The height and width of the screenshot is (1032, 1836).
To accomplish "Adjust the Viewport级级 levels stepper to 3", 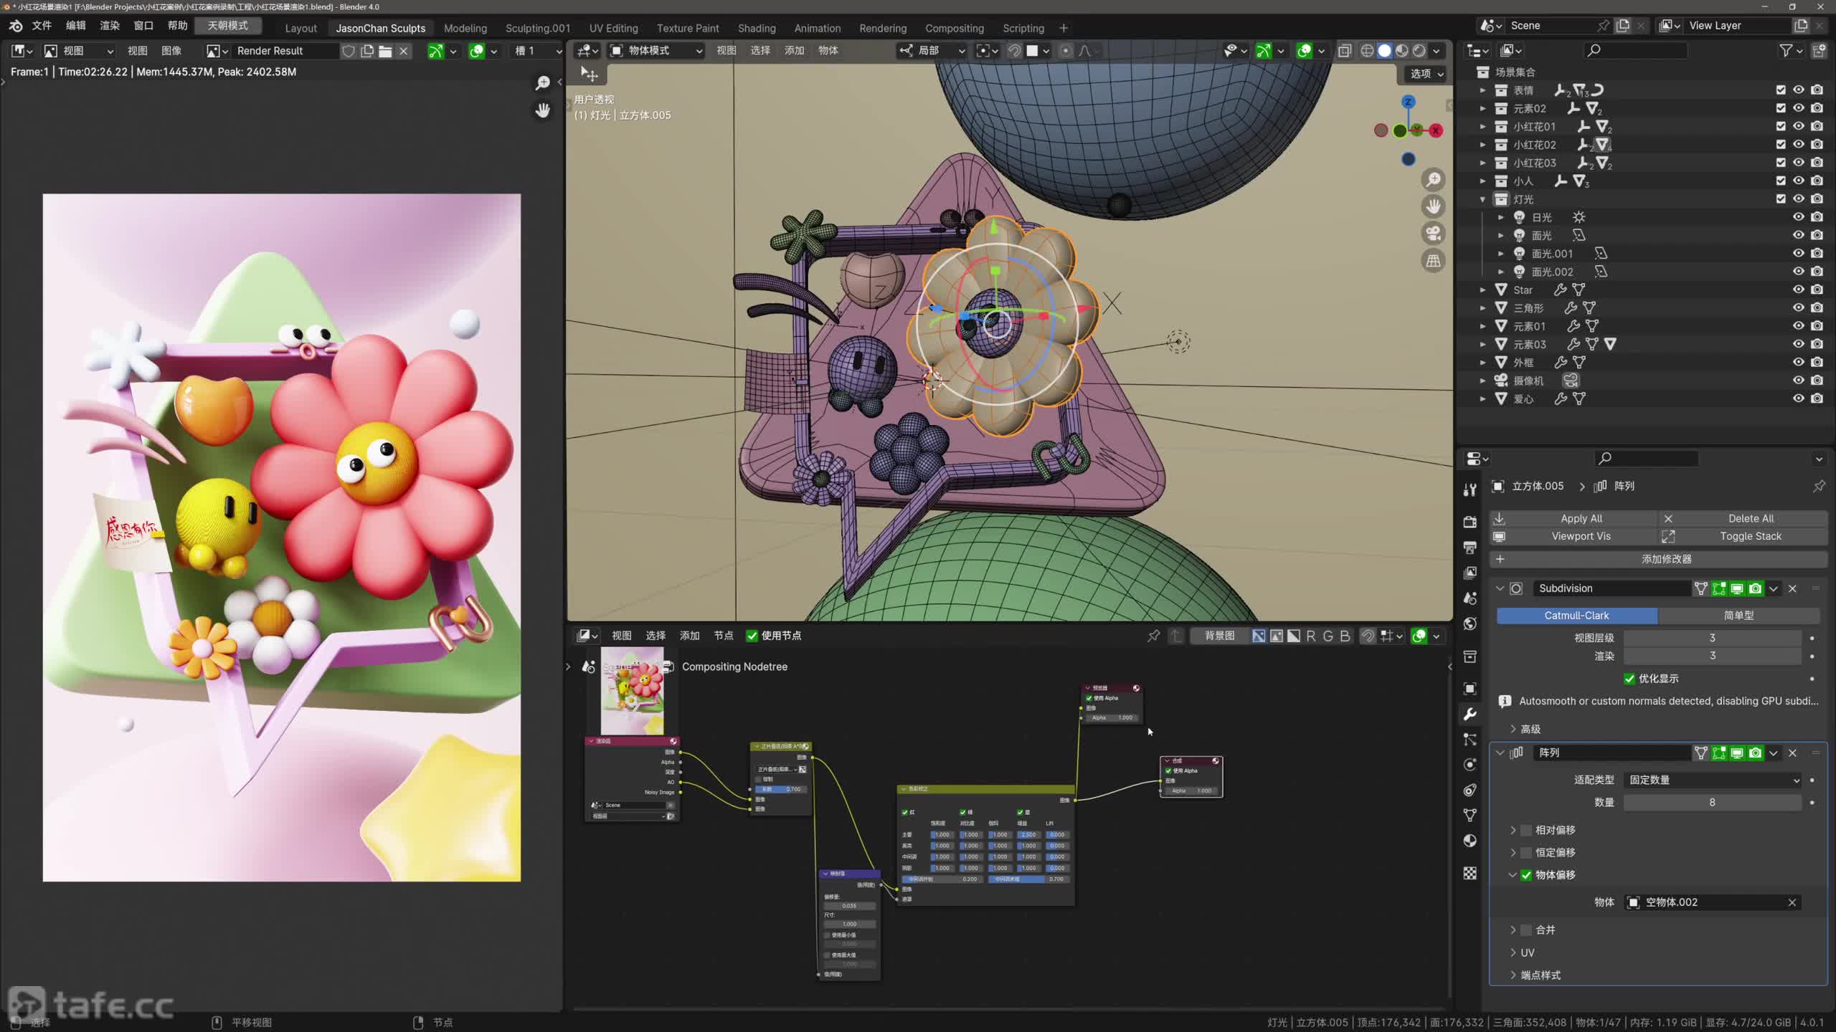I will (x=1711, y=636).
